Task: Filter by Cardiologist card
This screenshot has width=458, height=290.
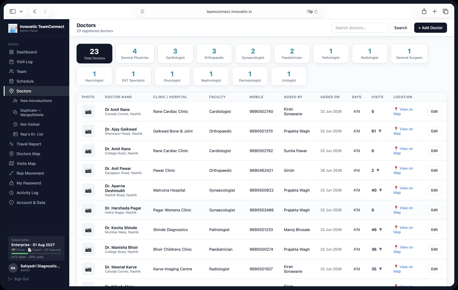Action: coord(175,54)
